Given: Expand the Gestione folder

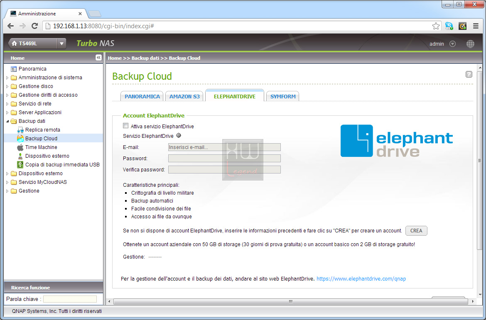Looking at the screenshot, I should (7, 191).
